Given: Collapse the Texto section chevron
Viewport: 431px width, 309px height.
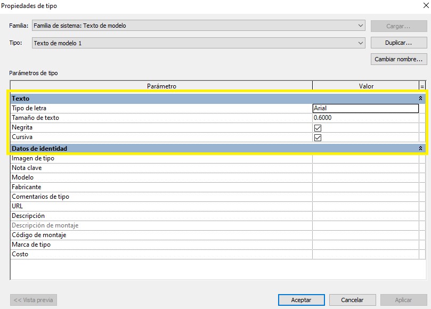Looking at the screenshot, I should point(421,99).
